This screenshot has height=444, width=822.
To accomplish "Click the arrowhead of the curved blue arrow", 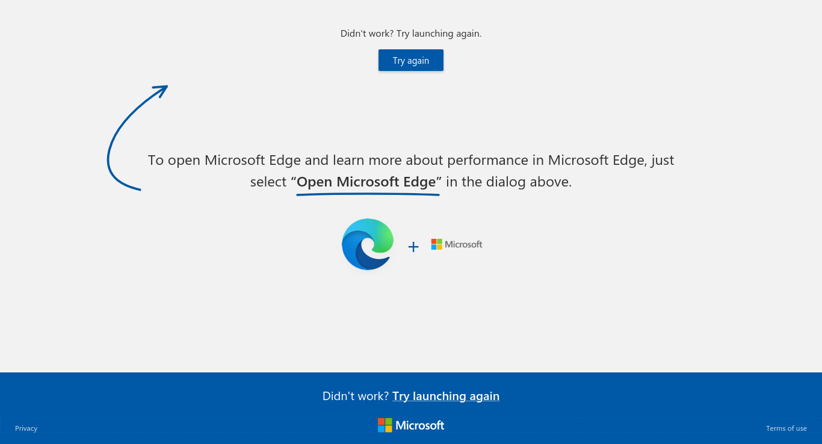I will [x=161, y=90].
